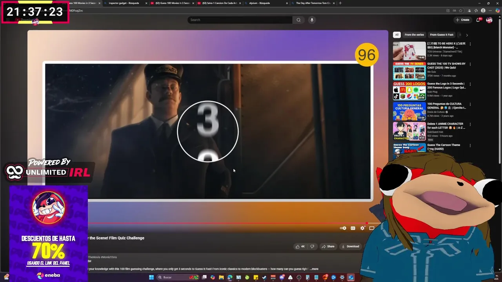
Task: Open options for GUESS THE 100 TV SHOWS video
Action: [470, 64]
